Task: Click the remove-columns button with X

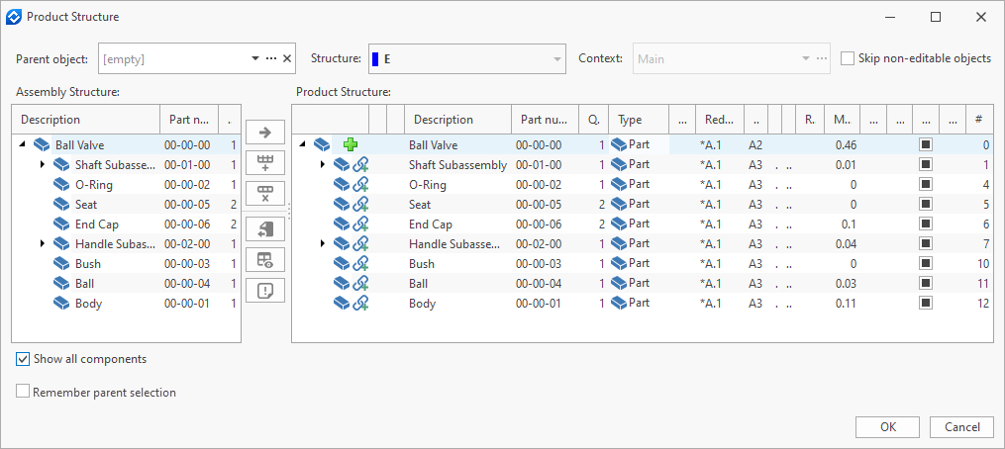Action: click(x=264, y=194)
